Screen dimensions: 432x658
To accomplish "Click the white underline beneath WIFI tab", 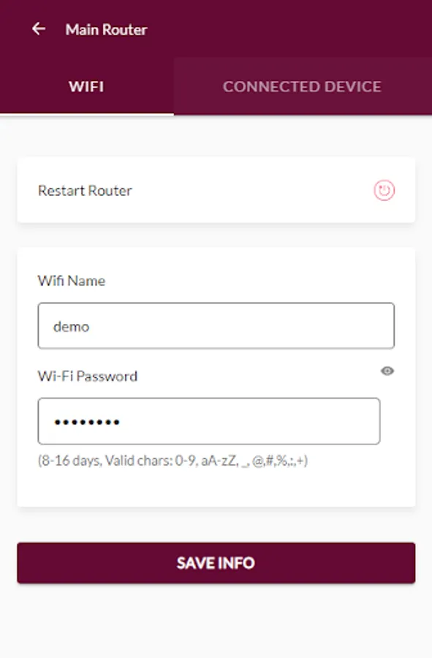I will click(86, 114).
